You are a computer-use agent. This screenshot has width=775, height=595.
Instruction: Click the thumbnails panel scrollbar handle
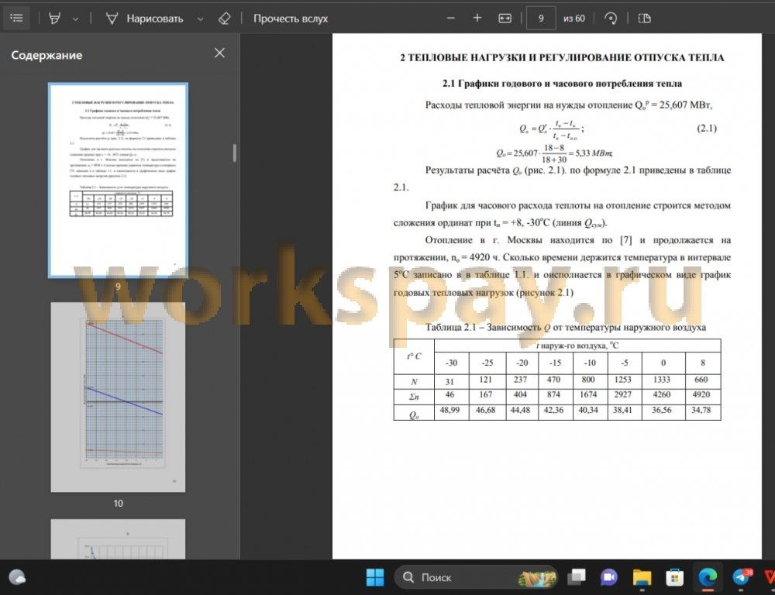[234, 153]
